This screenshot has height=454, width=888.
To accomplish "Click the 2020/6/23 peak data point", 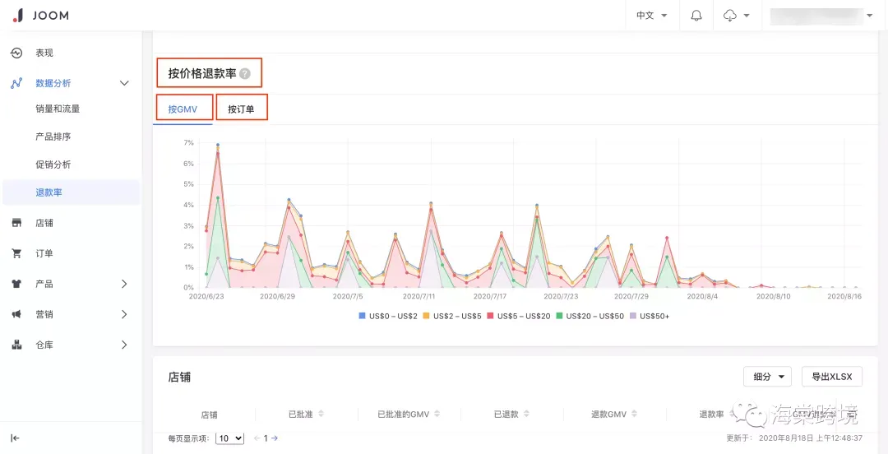I will coord(217,145).
